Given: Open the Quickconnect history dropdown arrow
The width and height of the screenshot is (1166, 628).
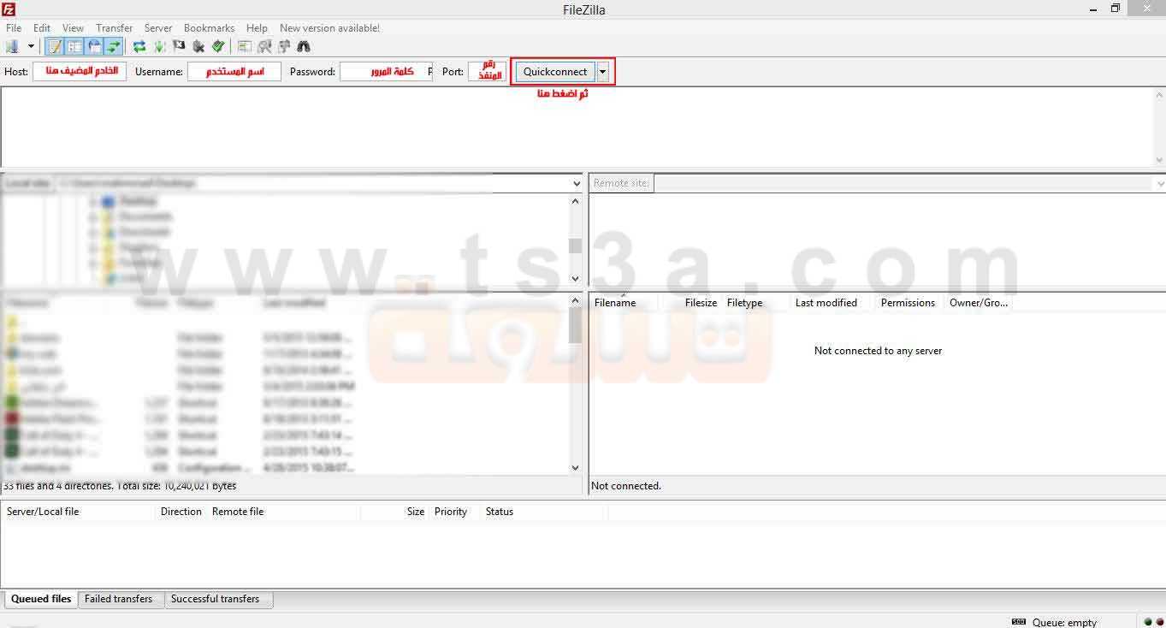Looking at the screenshot, I should coord(603,72).
